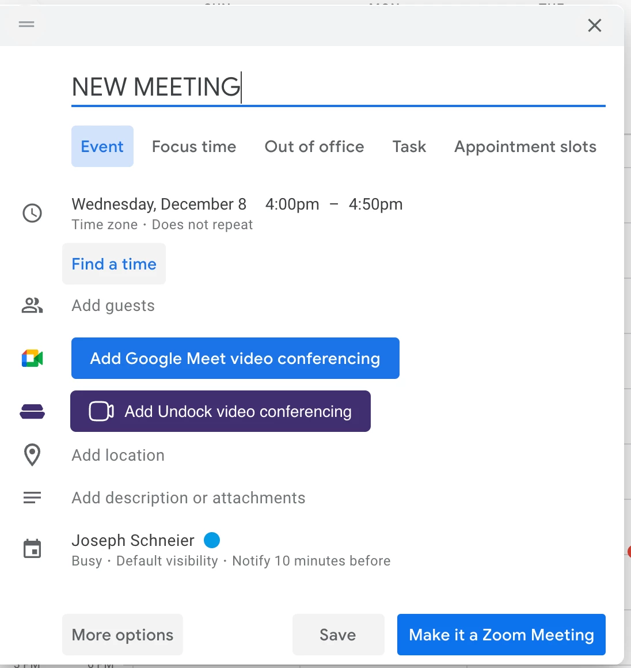Viewport: 631px width, 668px height.
Task: Open the Wednesday, December 8 date picker
Action: pyautogui.click(x=159, y=204)
